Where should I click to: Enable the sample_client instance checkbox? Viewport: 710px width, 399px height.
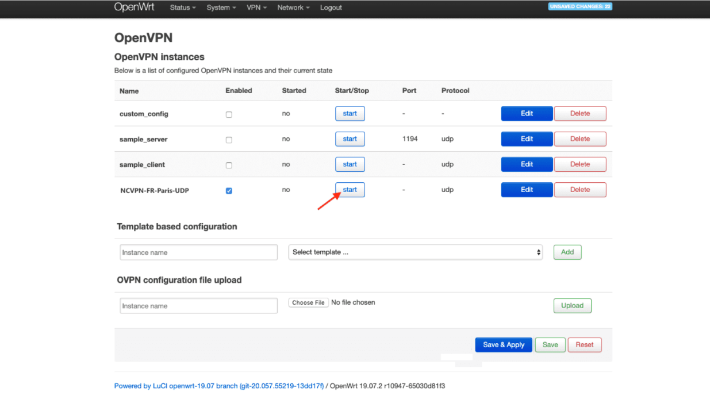point(229,165)
